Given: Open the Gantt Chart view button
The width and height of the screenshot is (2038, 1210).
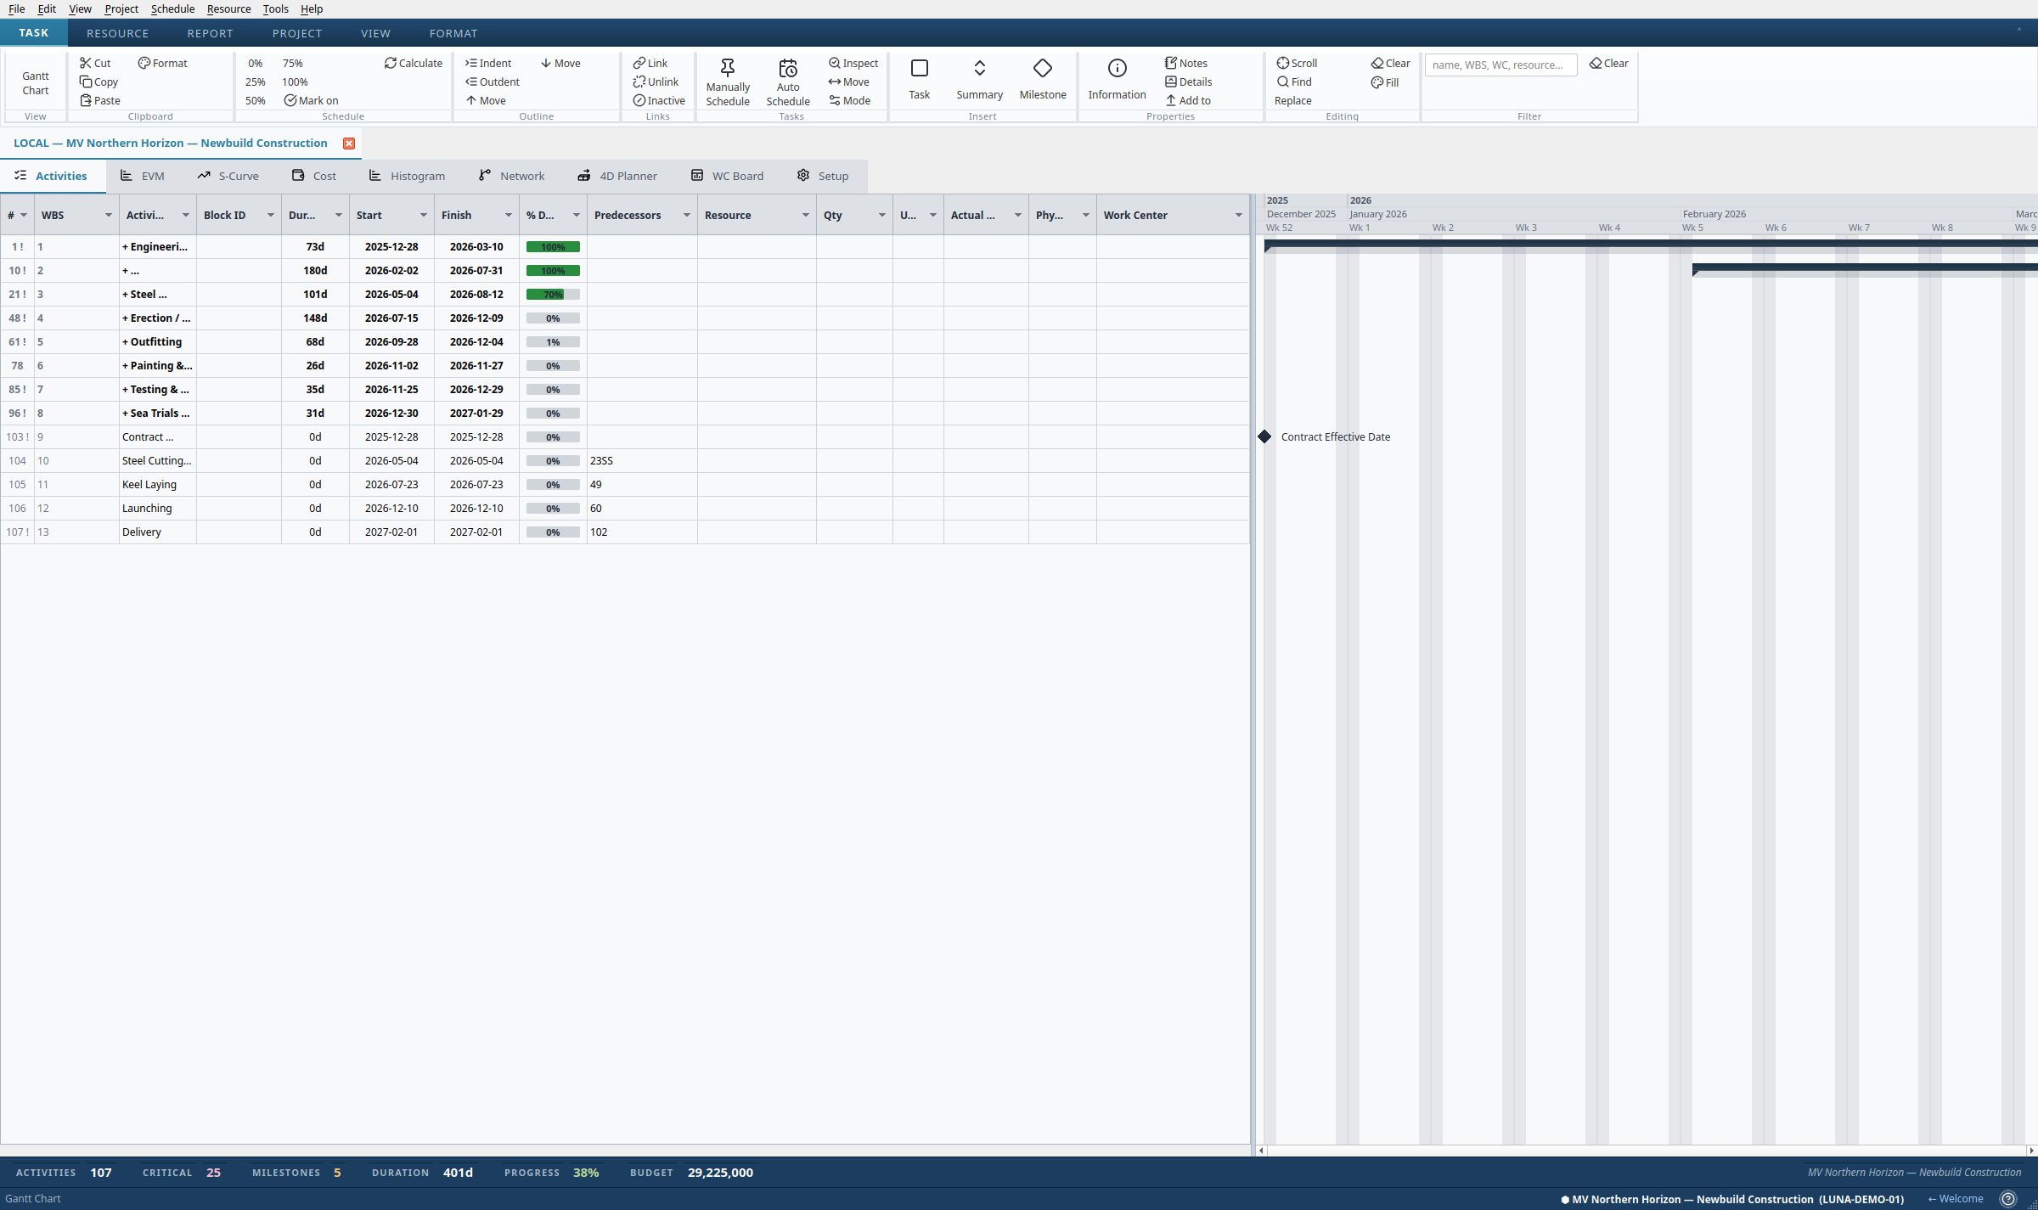Looking at the screenshot, I should point(36,82).
